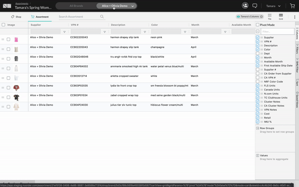Toggle the select-all checkbox in Image header
The width and height of the screenshot is (299, 187).
click(x=3, y=25)
